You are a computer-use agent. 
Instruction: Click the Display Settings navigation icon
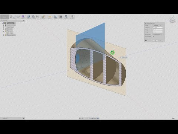click(x=92, y=118)
